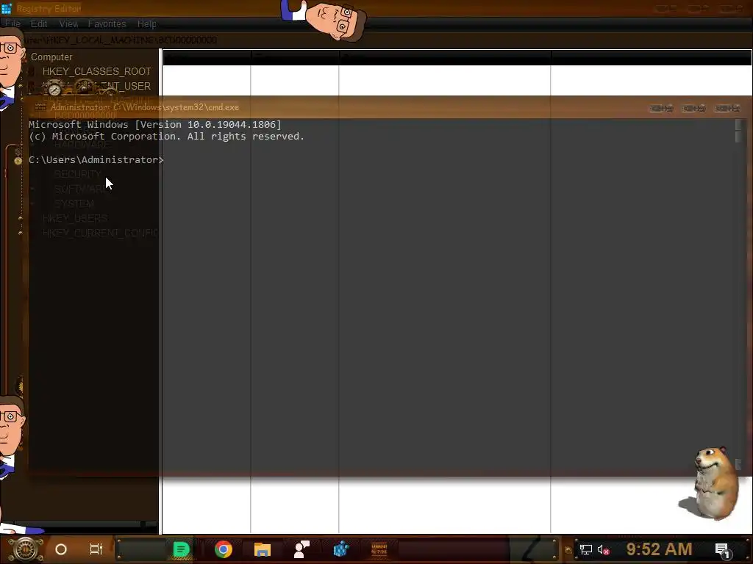Select the Computer root node
Screen dimensions: 753x564
pos(51,57)
